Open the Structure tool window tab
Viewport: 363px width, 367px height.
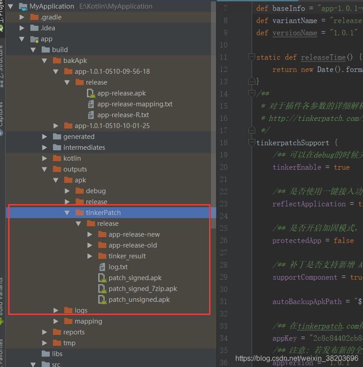coord(2,66)
